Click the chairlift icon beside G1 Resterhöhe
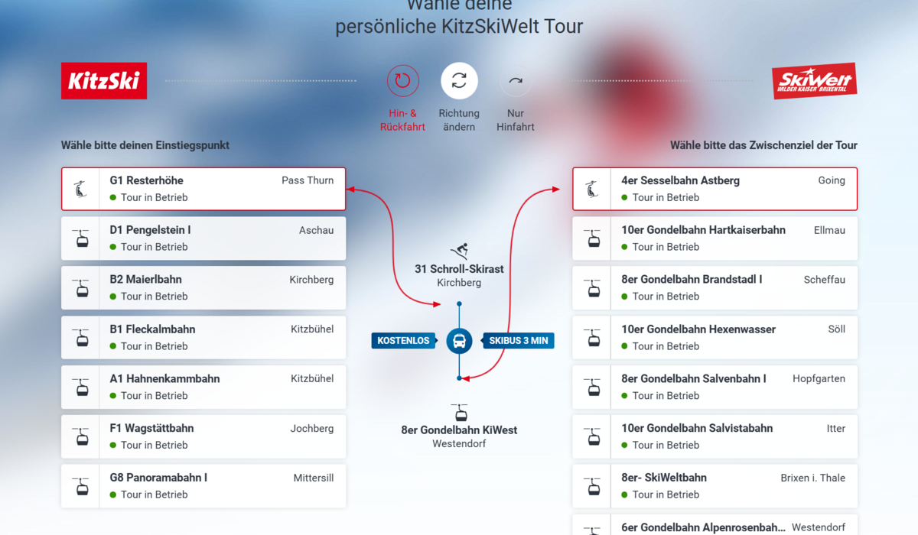Viewport: 918px width, 535px height. click(x=80, y=189)
